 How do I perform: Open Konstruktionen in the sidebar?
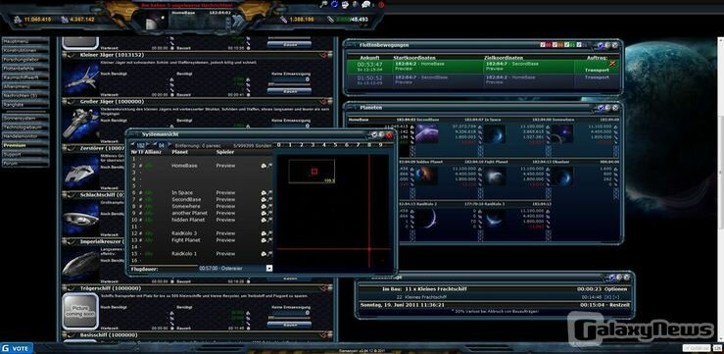[x=25, y=50]
